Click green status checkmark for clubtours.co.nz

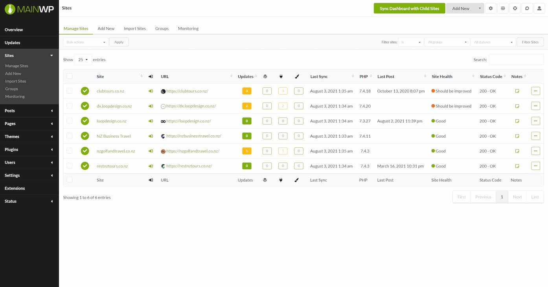[85, 91]
